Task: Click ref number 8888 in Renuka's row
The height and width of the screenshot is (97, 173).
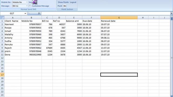Action: click(x=59, y=44)
